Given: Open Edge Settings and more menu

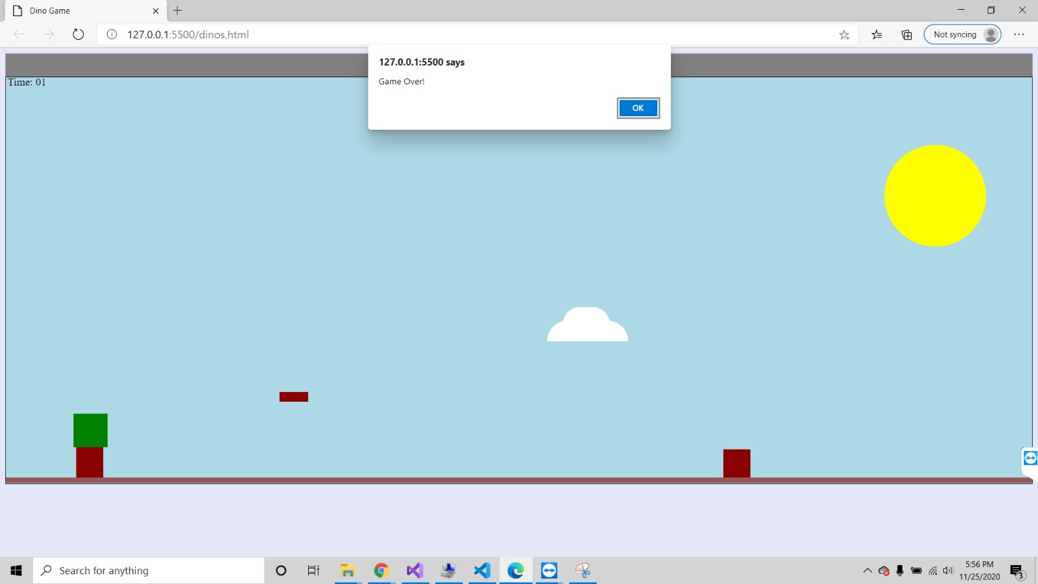Looking at the screenshot, I should (x=1019, y=34).
